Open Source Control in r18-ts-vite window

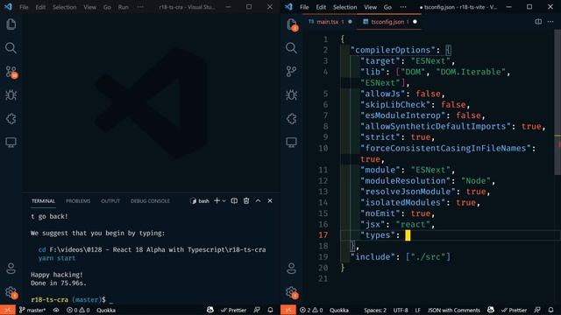(x=292, y=72)
